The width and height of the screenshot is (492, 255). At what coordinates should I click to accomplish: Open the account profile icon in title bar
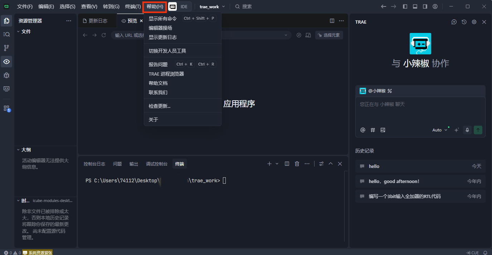(435, 6)
